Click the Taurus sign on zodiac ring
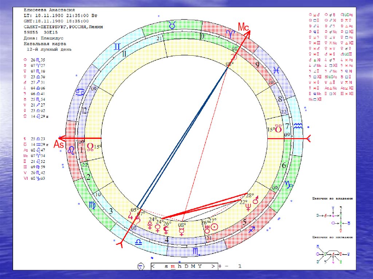 tap(172, 25)
